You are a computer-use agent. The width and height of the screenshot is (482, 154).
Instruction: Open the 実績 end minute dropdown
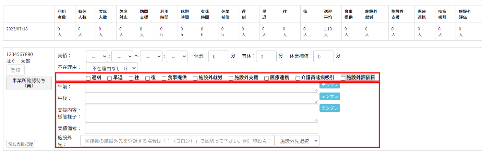point(177,56)
